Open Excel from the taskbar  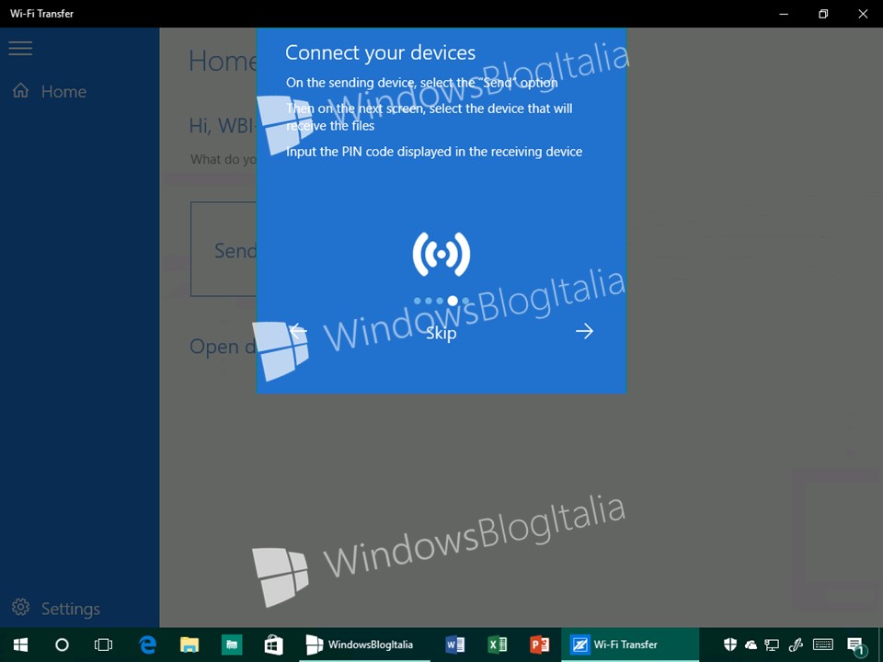[x=498, y=645]
